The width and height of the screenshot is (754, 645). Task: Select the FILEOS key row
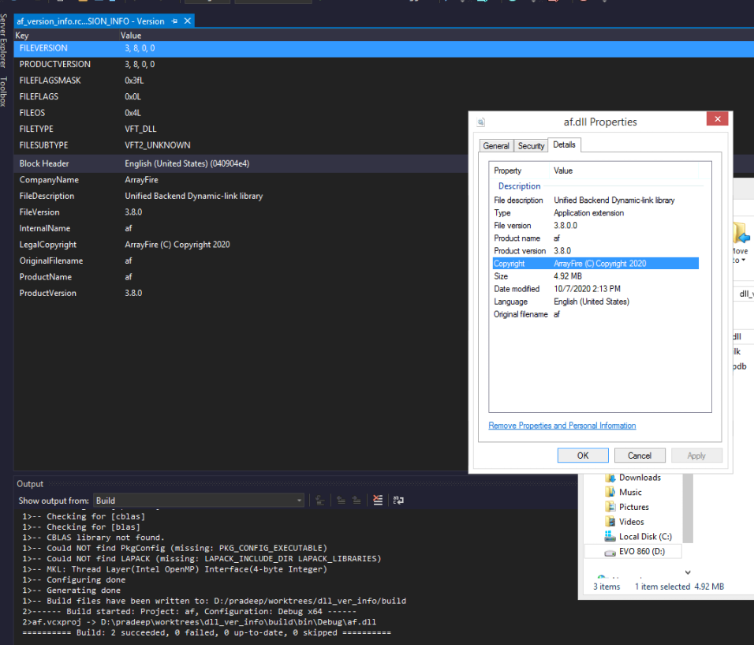click(32, 113)
